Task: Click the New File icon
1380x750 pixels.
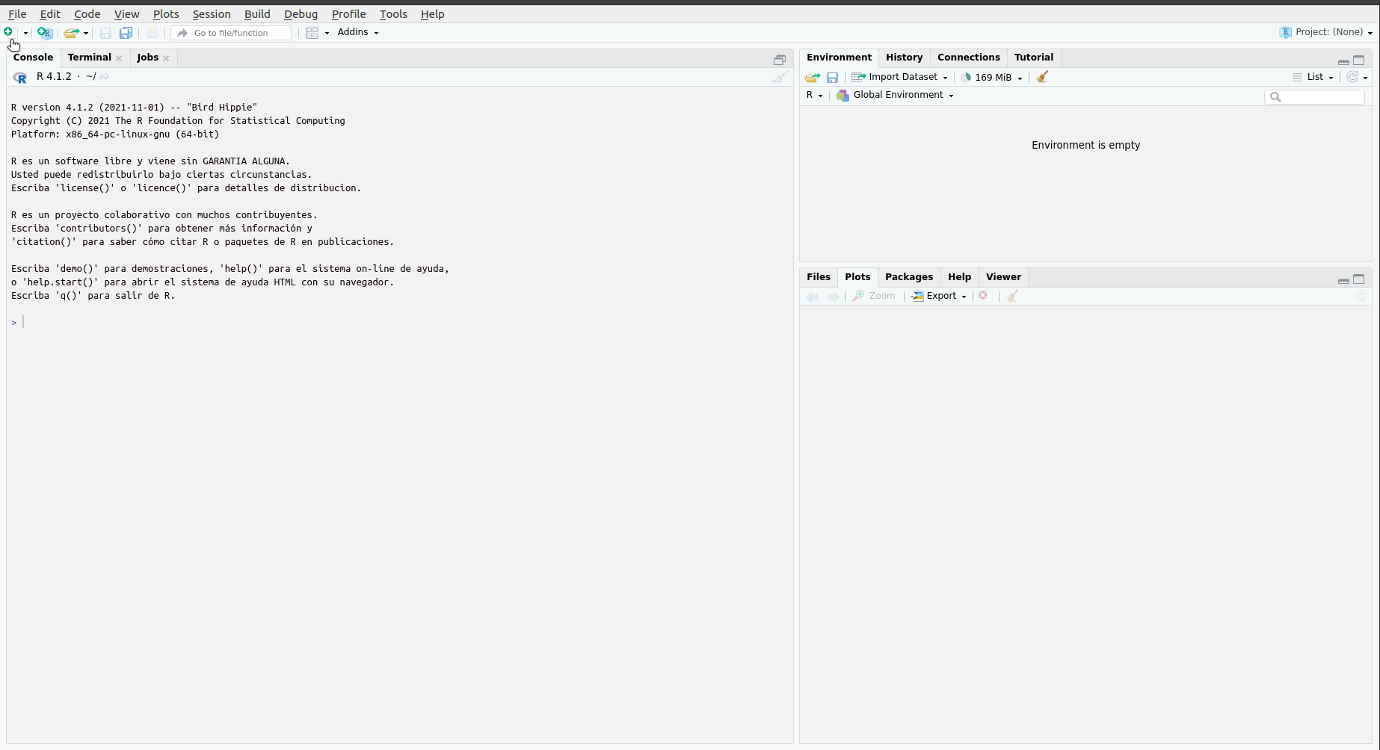Action: point(9,32)
